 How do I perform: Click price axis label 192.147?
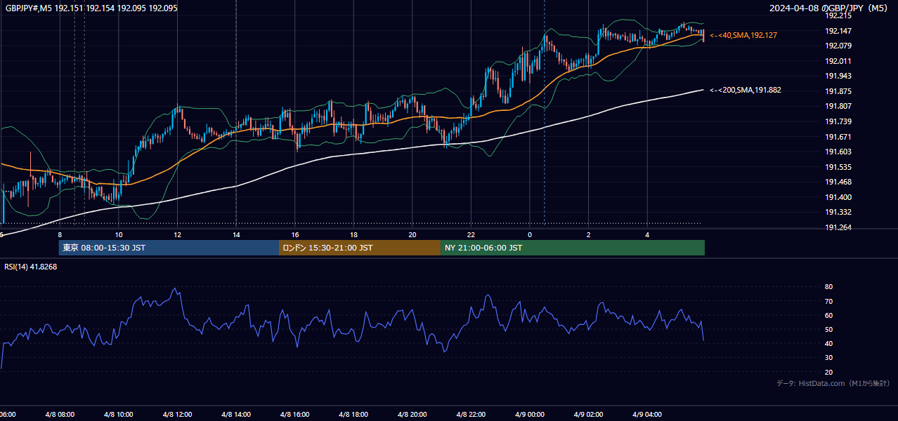pos(838,31)
